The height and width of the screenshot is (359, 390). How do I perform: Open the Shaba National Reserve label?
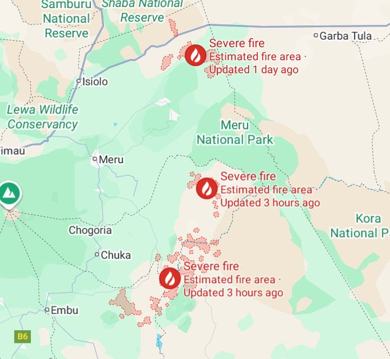(142, 11)
